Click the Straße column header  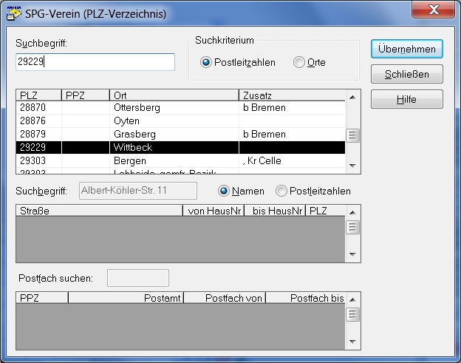(x=99, y=211)
